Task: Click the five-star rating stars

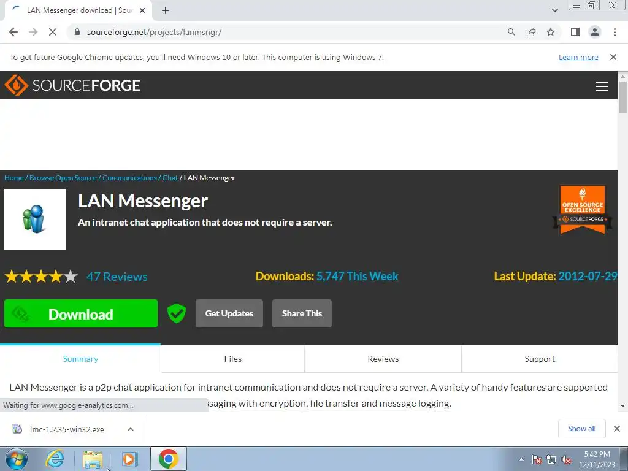Action: pos(41,277)
